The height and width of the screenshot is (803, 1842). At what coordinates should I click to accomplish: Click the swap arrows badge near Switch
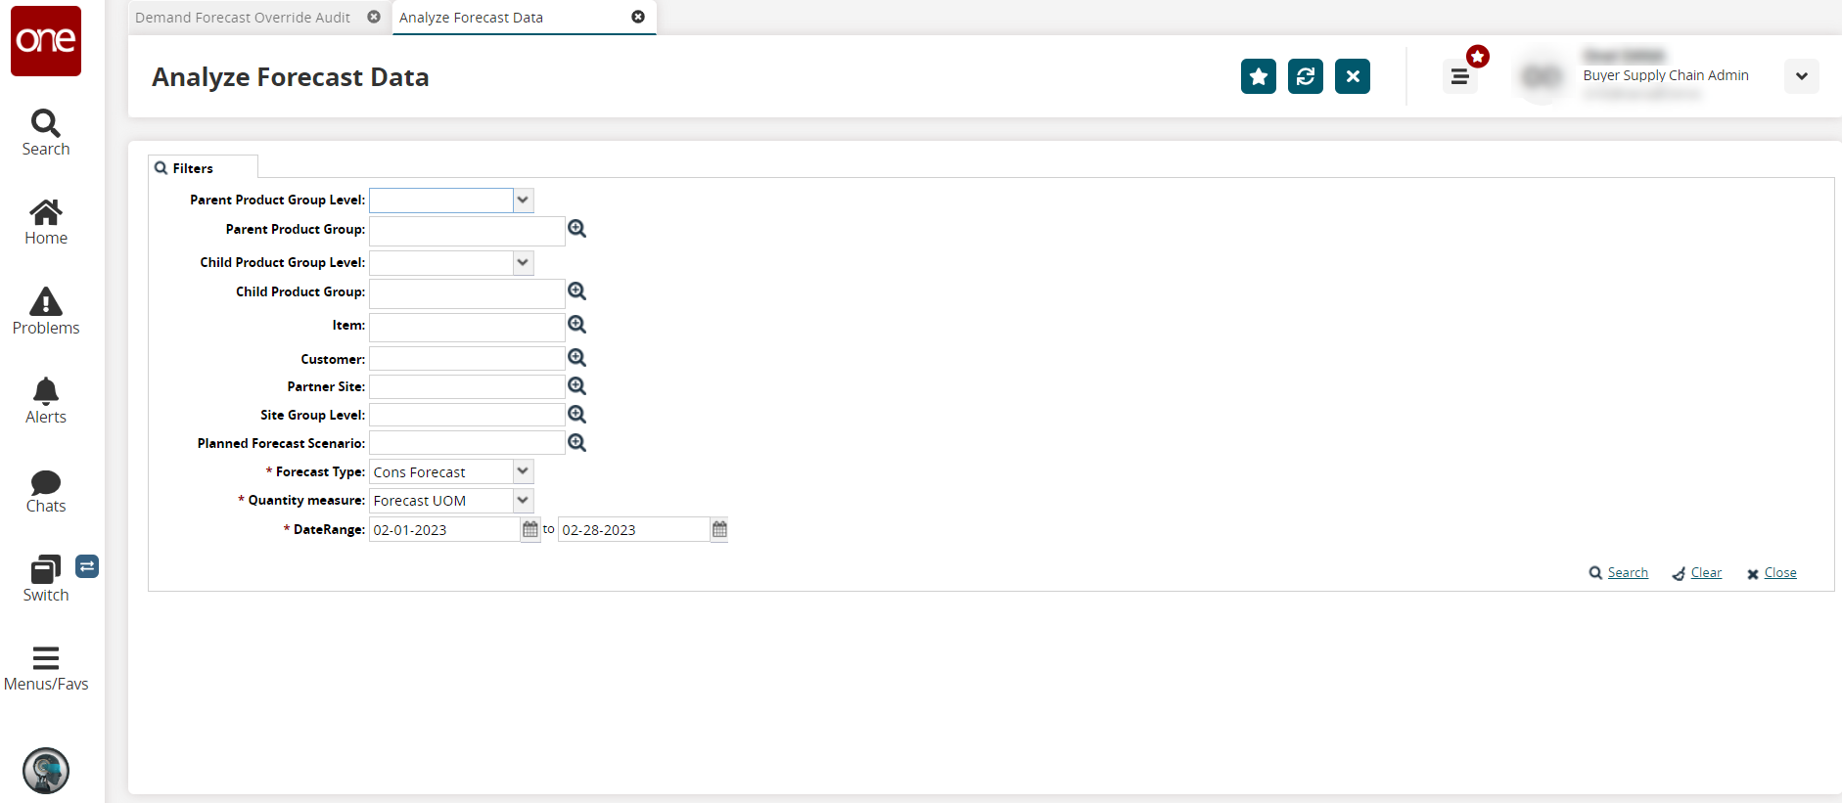click(87, 566)
